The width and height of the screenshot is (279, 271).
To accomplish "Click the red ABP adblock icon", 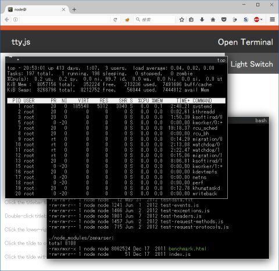I will coord(256,20).
